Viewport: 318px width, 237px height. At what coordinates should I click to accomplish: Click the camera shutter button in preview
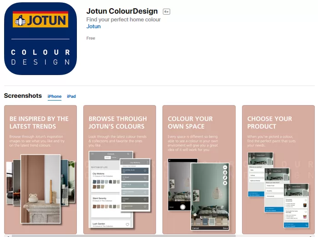pos(182,207)
